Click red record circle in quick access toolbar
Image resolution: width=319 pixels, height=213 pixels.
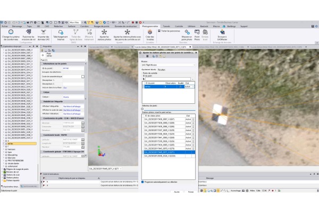(132, 22)
